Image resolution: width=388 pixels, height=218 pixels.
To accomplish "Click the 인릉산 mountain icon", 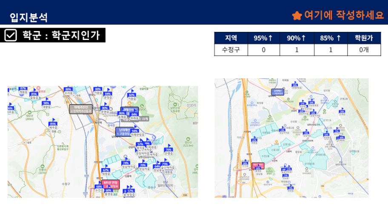I will (x=42, y=167).
